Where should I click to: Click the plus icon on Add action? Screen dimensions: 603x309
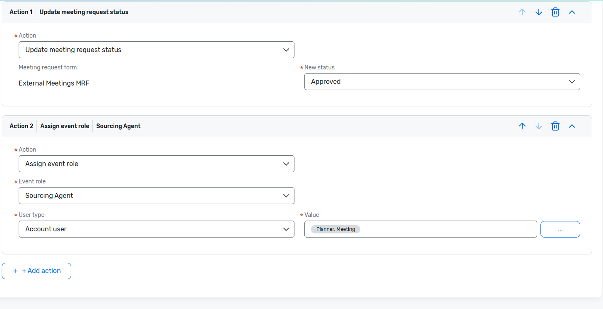click(15, 271)
